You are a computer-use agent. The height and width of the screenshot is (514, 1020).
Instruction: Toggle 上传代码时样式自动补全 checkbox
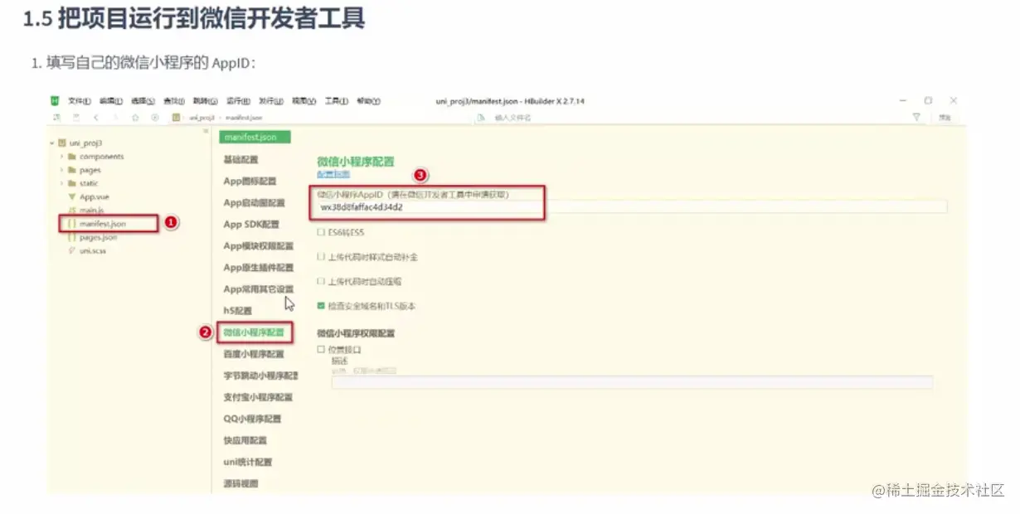[321, 257]
